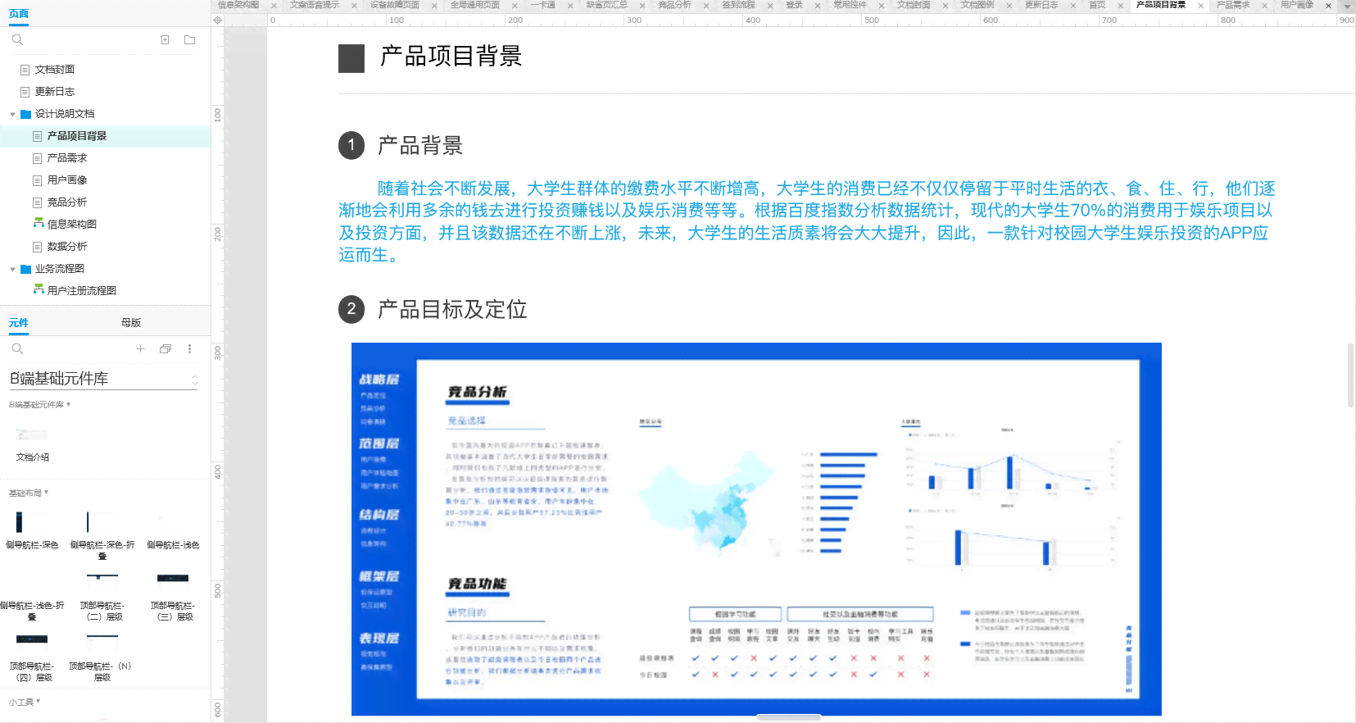This screenshot has width=1356, height=723.
Task: Select the 文档介绍 widget thumbnail
Action: click(x=32, y=434)
